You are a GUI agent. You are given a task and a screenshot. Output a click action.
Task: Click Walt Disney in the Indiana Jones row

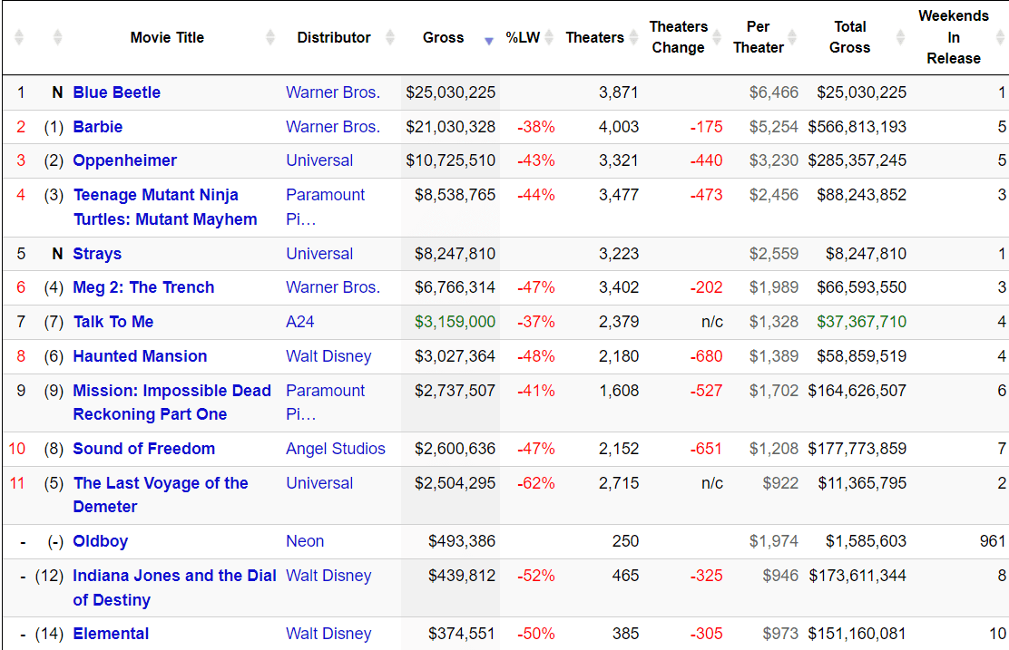point(328,576)
